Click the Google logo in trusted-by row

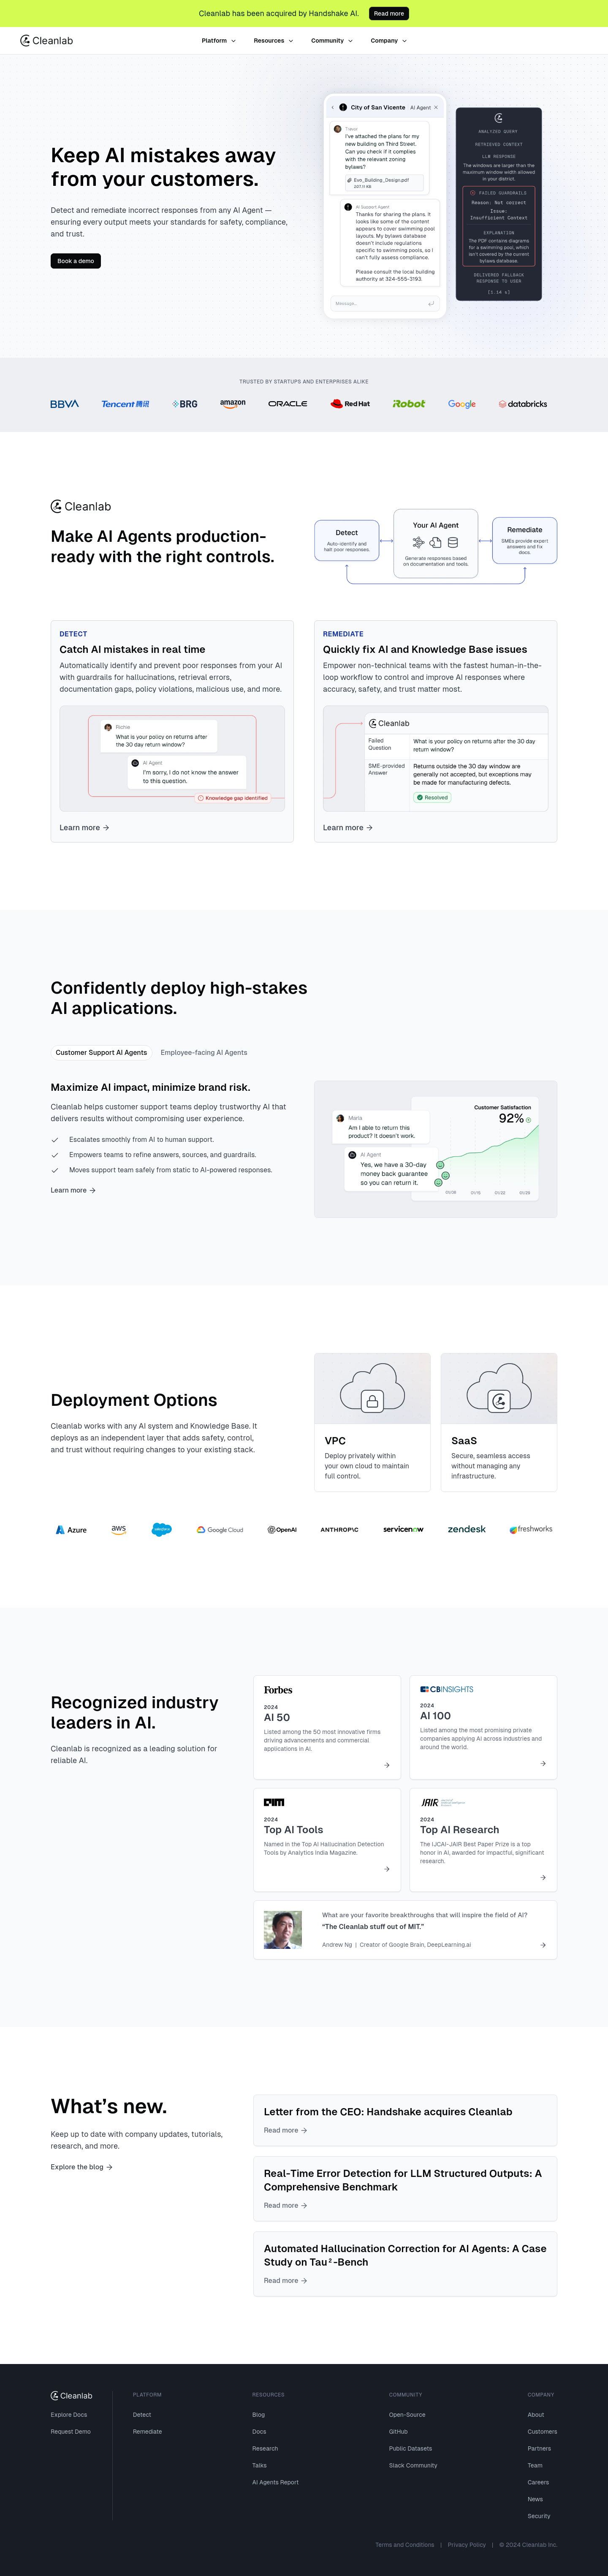click(x=462, y=404)
